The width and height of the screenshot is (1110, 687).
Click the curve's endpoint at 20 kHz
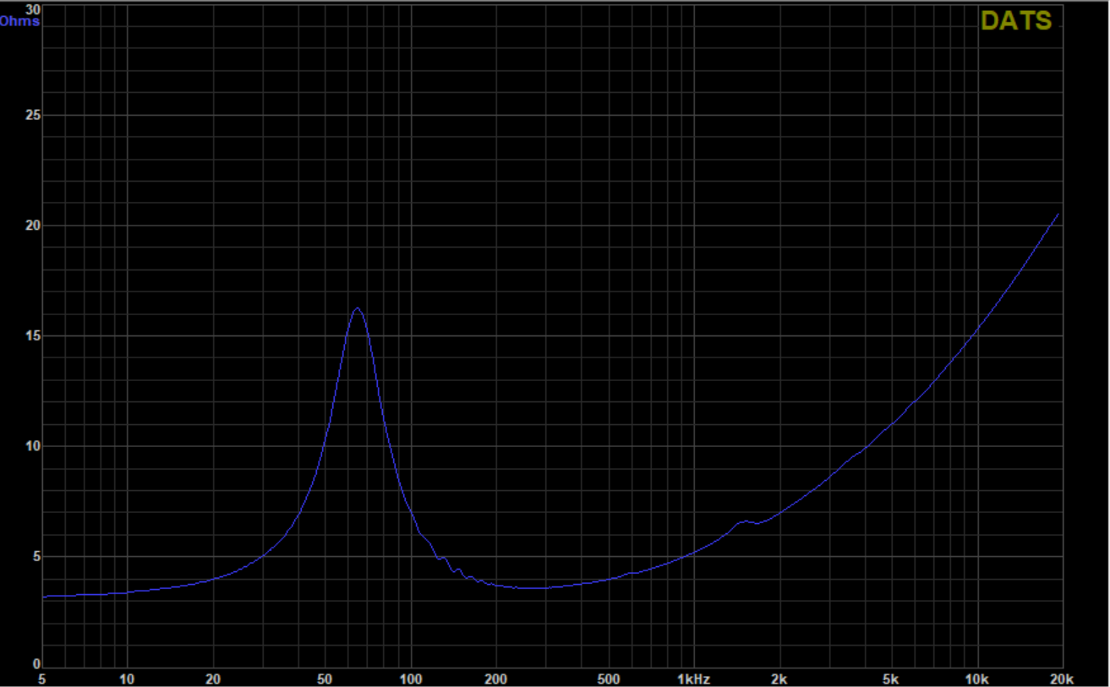click(x=1058, y=215)
